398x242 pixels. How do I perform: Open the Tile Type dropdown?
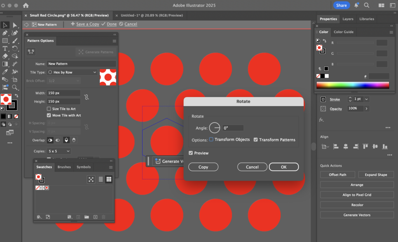(x=72, y=72)
